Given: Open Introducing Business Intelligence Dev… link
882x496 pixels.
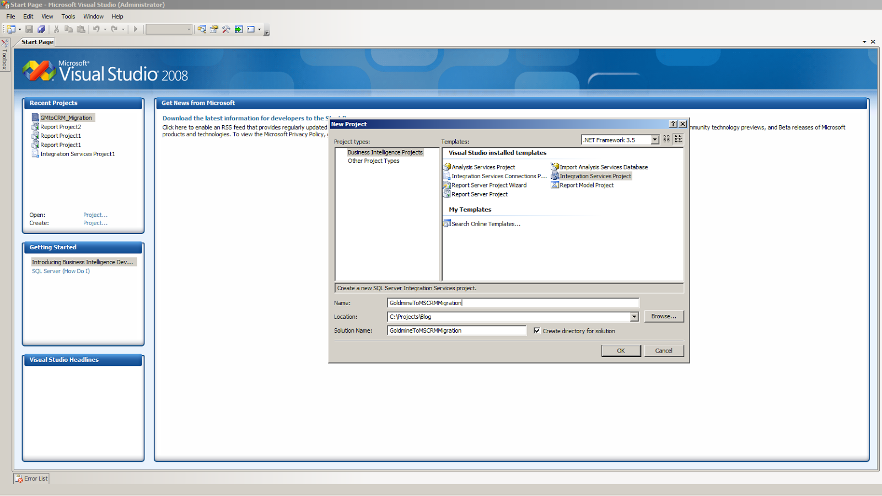Looking at the screenshot, I should click(x=83, y=262).
